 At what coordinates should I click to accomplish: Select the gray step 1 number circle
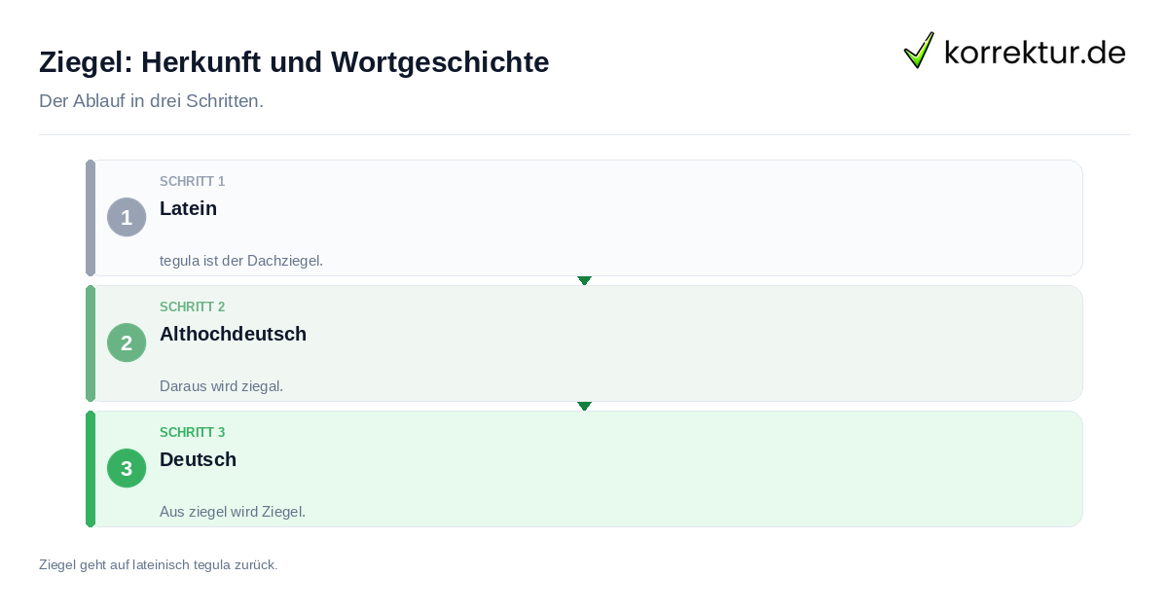click(127, 217)
